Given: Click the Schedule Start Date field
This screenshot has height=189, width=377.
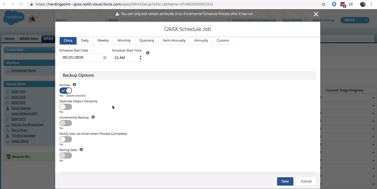Looking at the screenshot, I should [85, 58].
